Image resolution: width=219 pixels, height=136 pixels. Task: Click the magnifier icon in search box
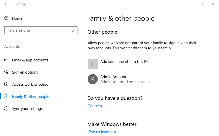click(x=73, y=30)
